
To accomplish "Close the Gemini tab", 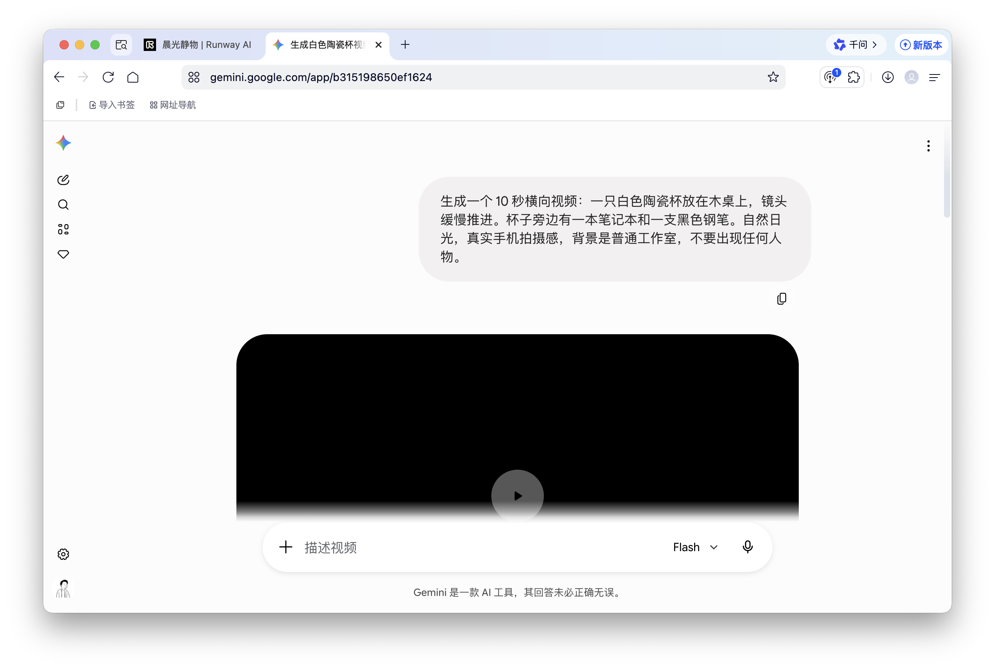I will [x=379, y=44].
